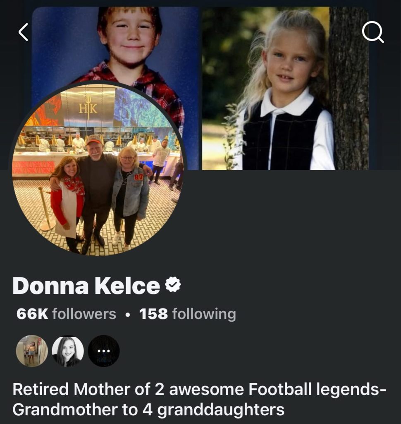Tap the 66K follower count number
401x424 pixels.
(32, 314)
